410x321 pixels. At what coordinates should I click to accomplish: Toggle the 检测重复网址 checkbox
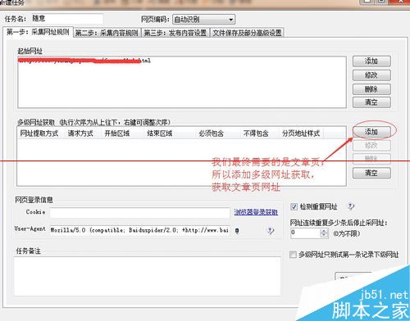coord(294,206)
